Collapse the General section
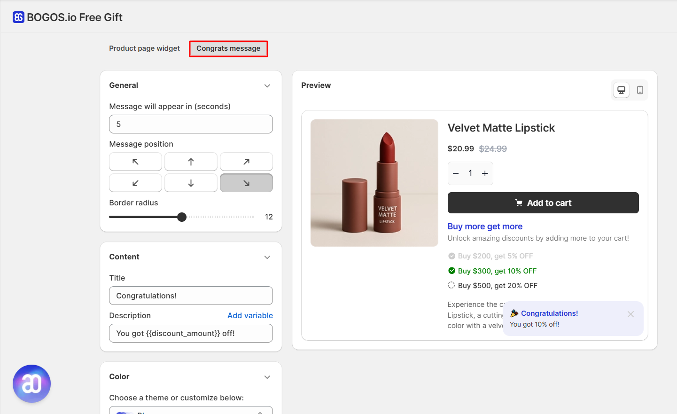Viewport: 677px width, 414px height. click(267, 86)
